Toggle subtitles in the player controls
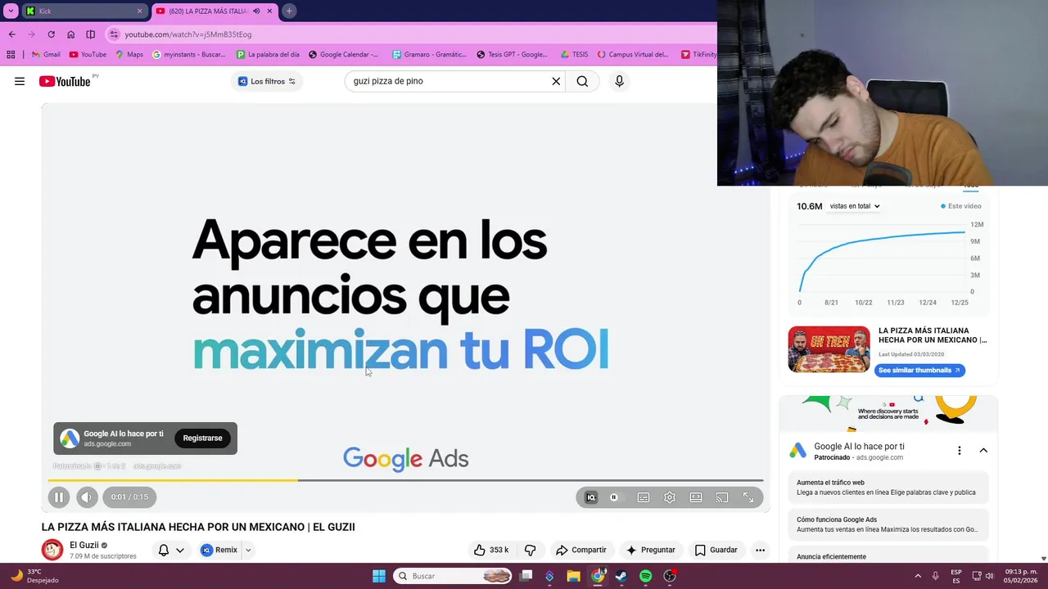 (644, 497)
